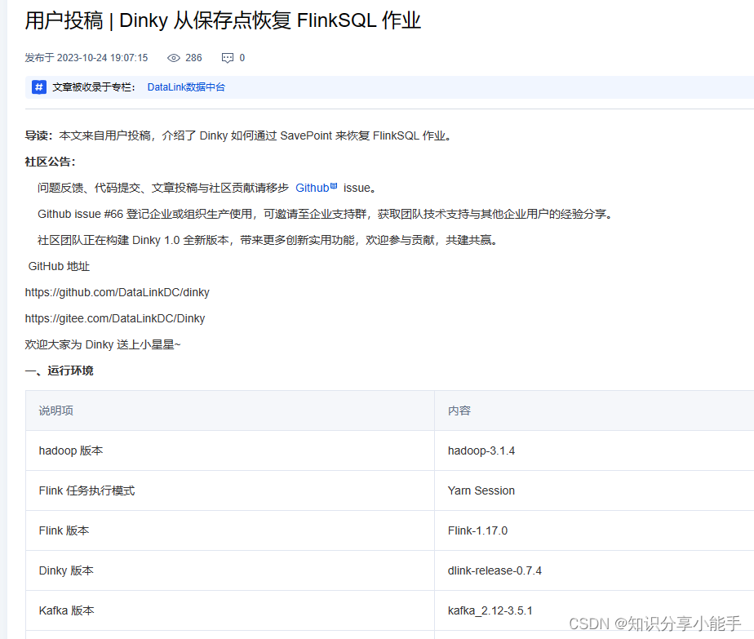Viewport: 754px width, 639px height.
Task: Click the Kafka 版本 table cell
Action: point(230,610)
